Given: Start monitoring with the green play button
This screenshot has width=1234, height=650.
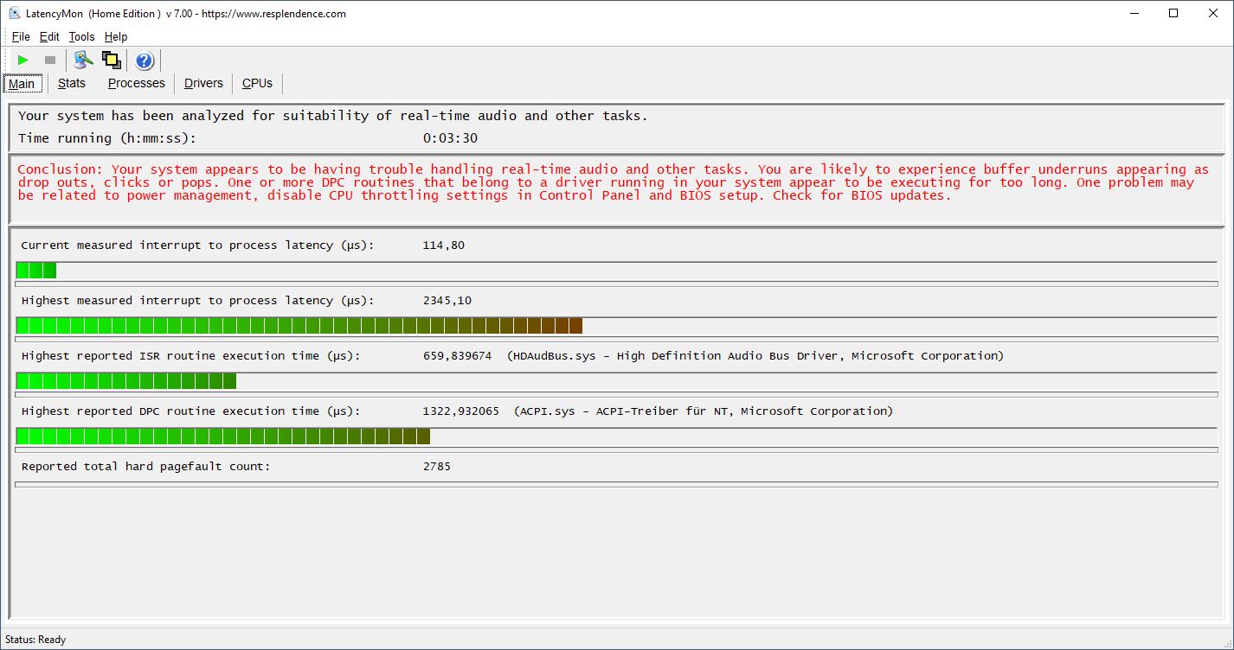Looking at the screenshot, I should pyautogui.click(x=23, y=60).
